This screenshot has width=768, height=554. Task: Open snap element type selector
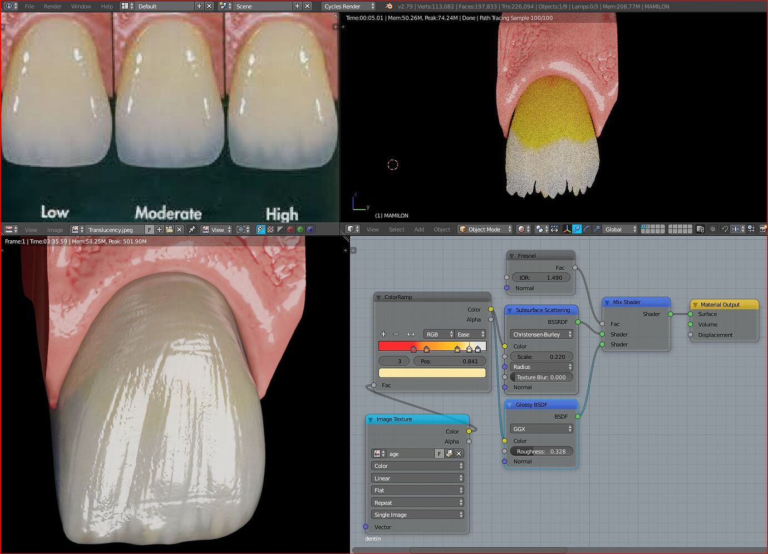[738, 229]
